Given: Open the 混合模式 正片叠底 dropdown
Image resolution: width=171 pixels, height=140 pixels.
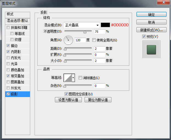Looking at the screenshot, I should tap(82, 25).
